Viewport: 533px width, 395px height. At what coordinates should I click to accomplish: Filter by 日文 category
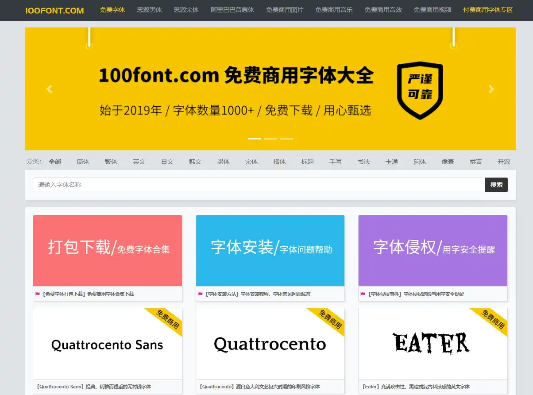167,162
